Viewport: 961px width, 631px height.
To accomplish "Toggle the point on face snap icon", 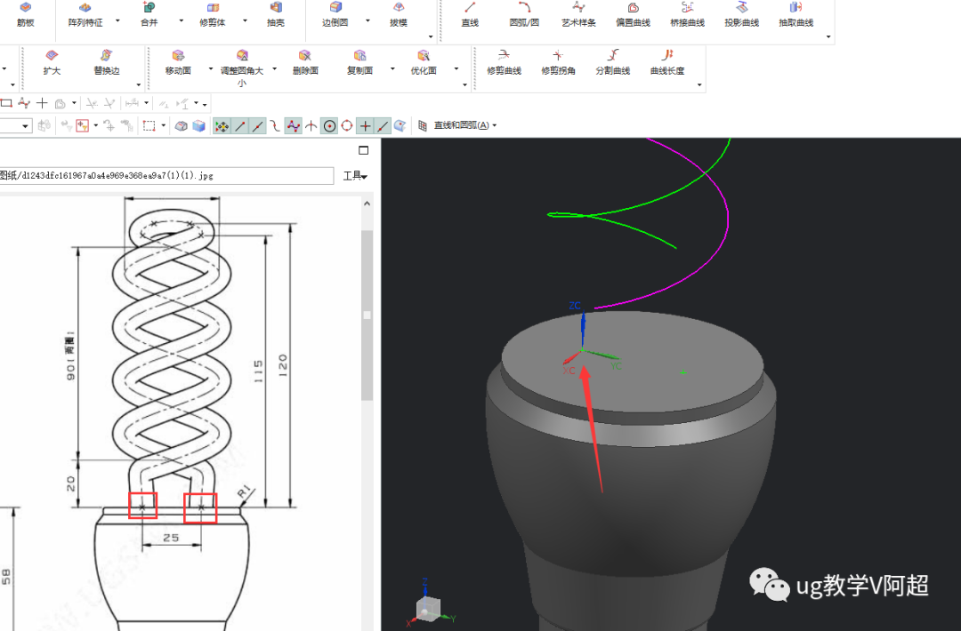I will (x=400, y=126).
